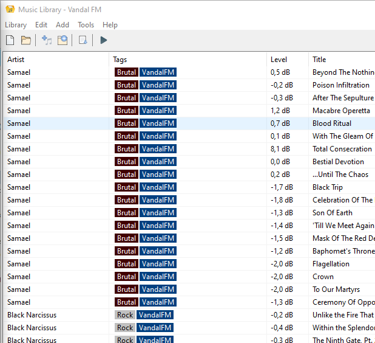Click the Brutal tag on Flagellation row
375x343 pixels.
coord(126,264)
